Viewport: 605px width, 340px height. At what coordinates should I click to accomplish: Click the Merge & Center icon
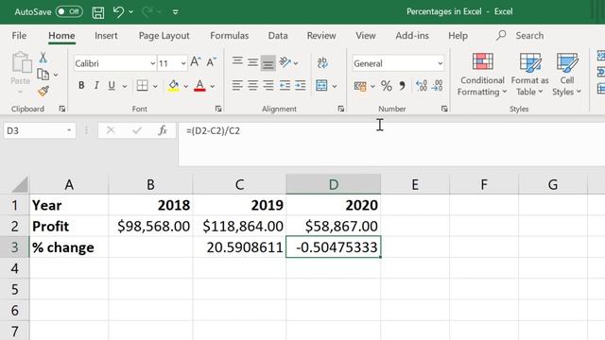tap(321, 85)
